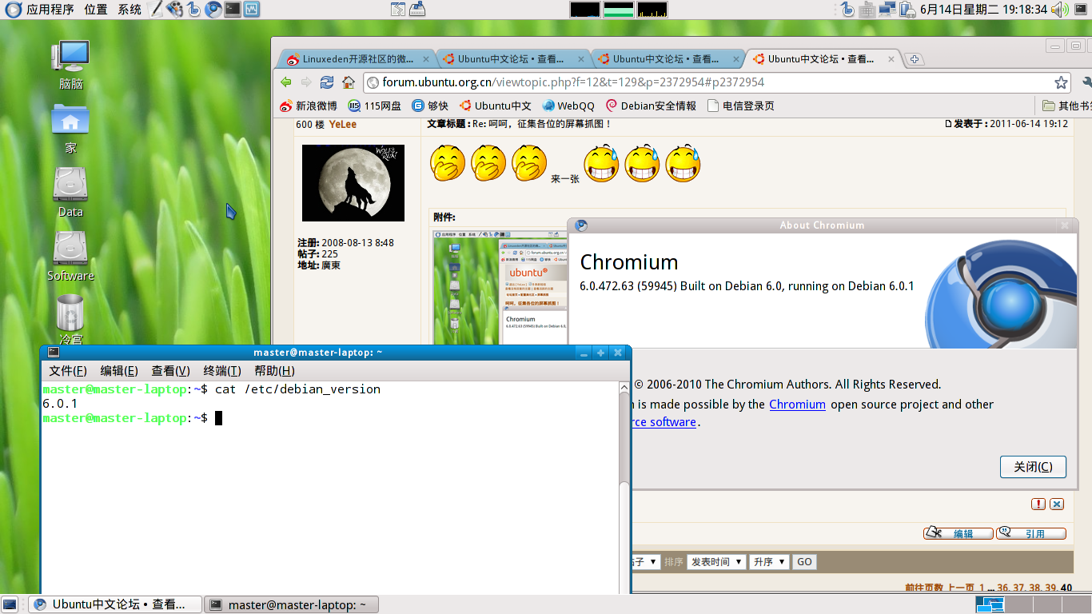Open Debian安全情報 bookmark
The image size is (1092, 614).
[651, 106]
